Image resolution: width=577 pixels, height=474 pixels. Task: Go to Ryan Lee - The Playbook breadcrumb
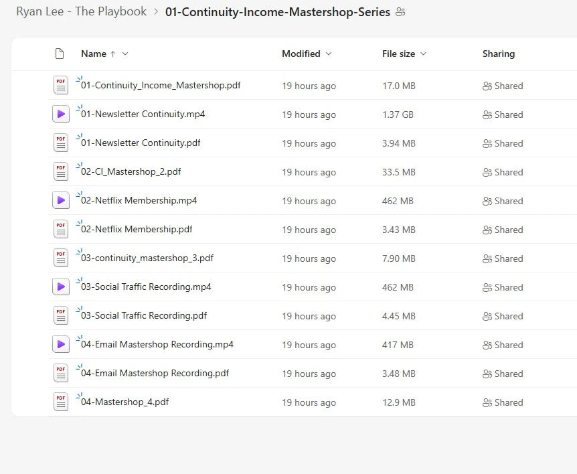coord(81,12)
